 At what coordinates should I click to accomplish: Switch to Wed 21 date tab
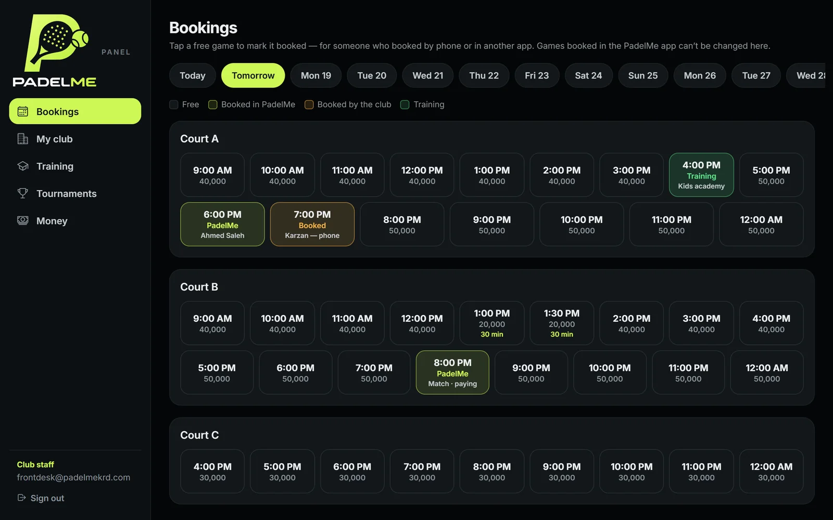pyautogui.click(x=428, y=75)
